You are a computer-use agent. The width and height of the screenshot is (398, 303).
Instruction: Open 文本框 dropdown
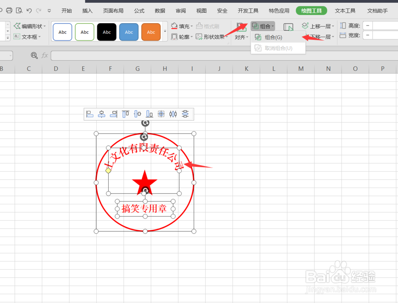(x=27, y=37)
